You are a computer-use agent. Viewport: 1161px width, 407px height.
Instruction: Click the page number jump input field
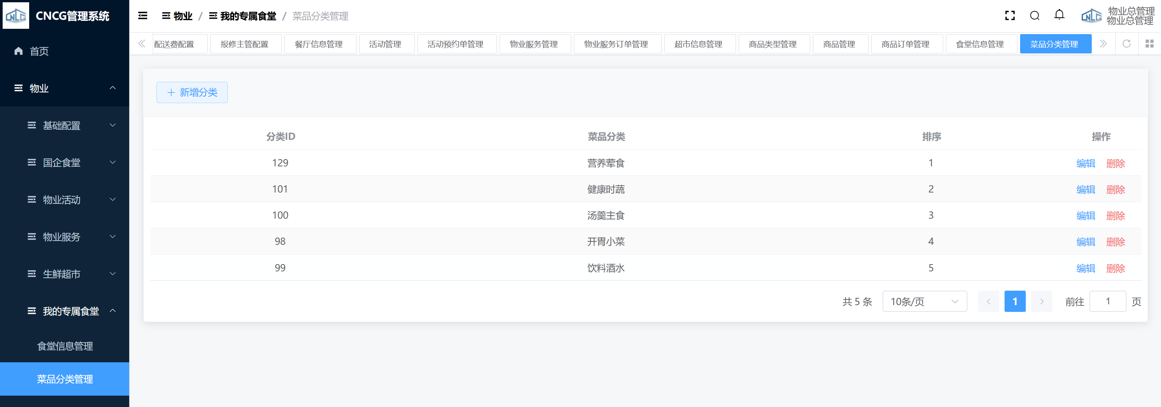[x=1107, y=302]
